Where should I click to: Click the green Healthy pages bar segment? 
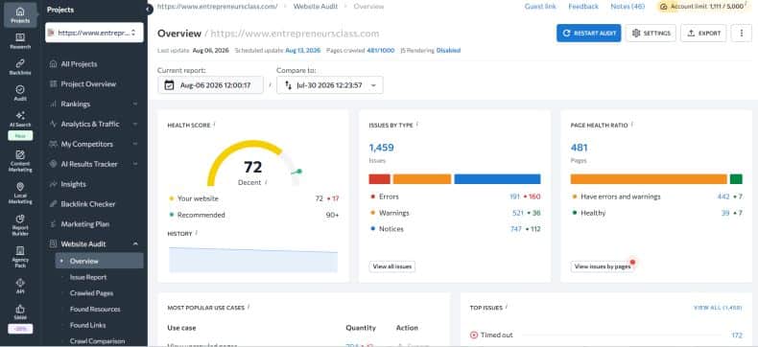pyautogui.click(x=736, y=179)
